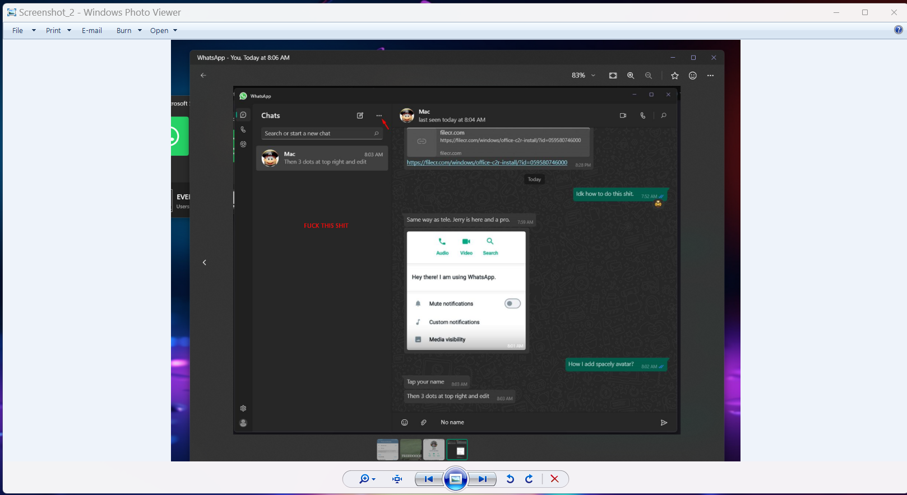Open the WhatsApp settings gear icon
Viewport: 907px width, 495px height.
[x=243, y=408]
